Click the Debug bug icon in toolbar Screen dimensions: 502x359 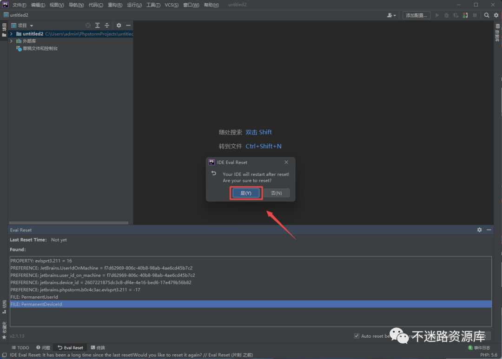pos(446,15)
